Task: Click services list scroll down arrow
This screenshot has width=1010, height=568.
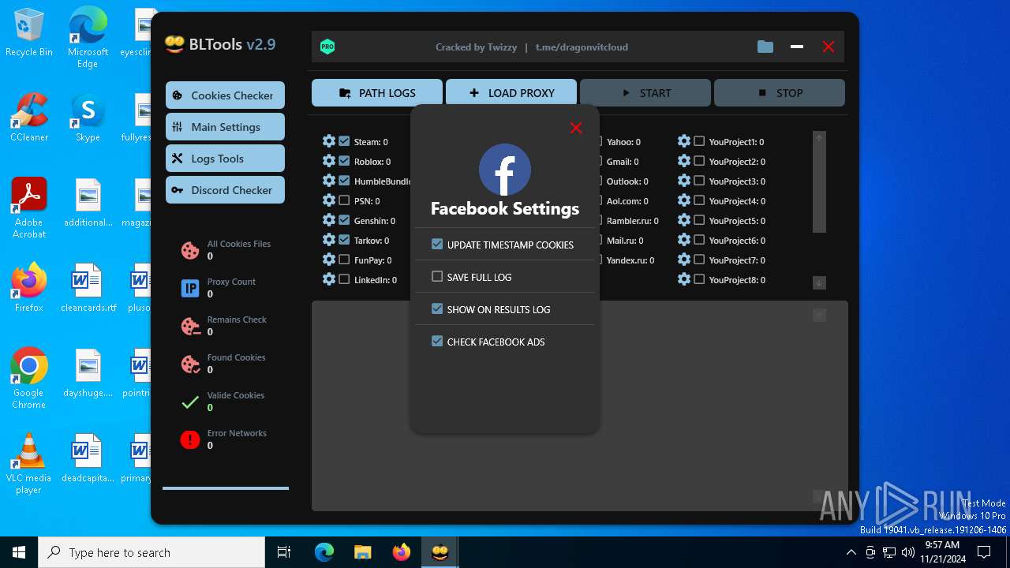Action: pyautogui.click(x=819, y=282)
